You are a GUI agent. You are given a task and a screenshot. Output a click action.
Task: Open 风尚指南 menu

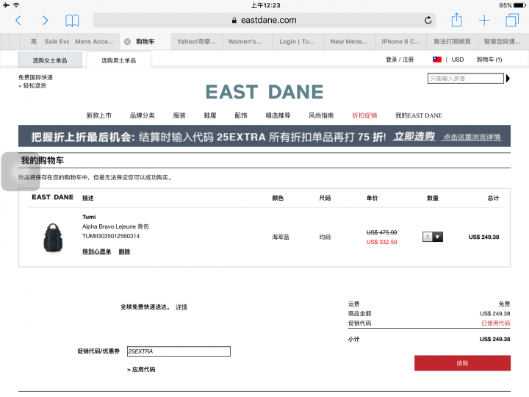(x=321, y=115)
